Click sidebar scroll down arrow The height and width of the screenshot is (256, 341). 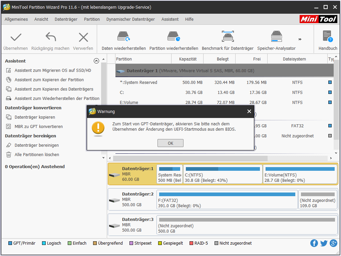(x=103, y=158)
